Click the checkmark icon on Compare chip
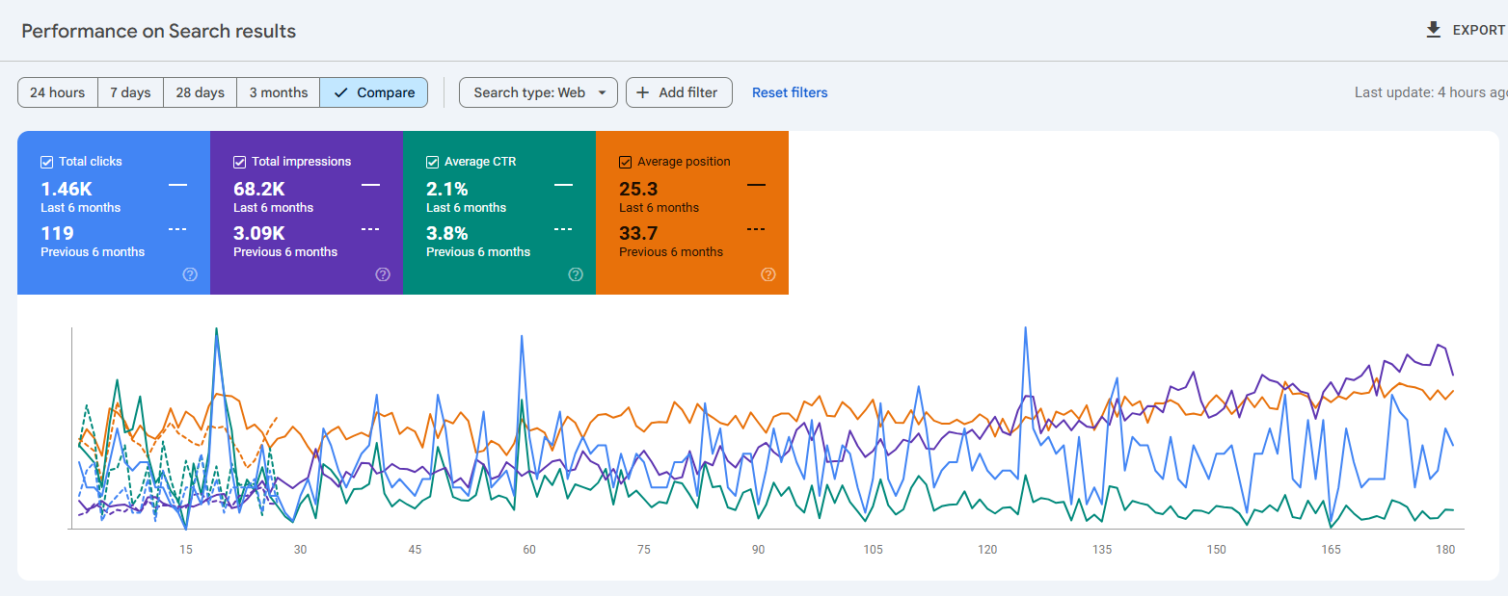This screenshot has width=1508, height=596. click(x=340, y=92)
